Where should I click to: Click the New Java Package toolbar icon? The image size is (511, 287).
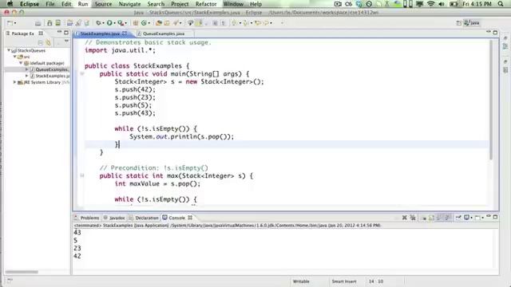click(x=135, y=23)
